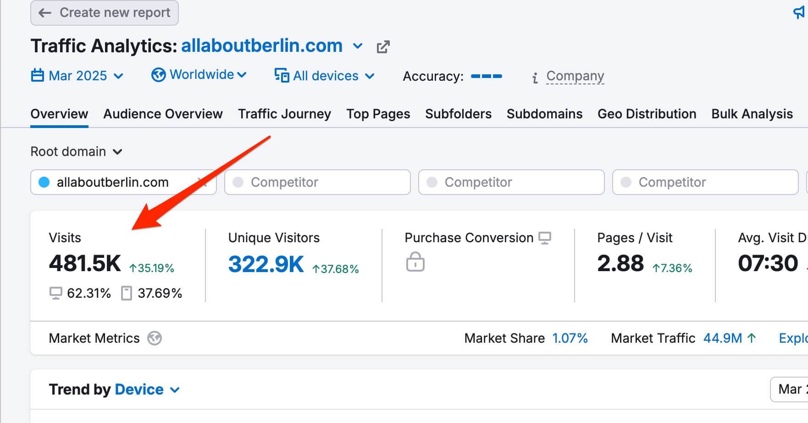Open the Root domain dropdown
The height and width of the screenshot is (423, 808).
76,151
